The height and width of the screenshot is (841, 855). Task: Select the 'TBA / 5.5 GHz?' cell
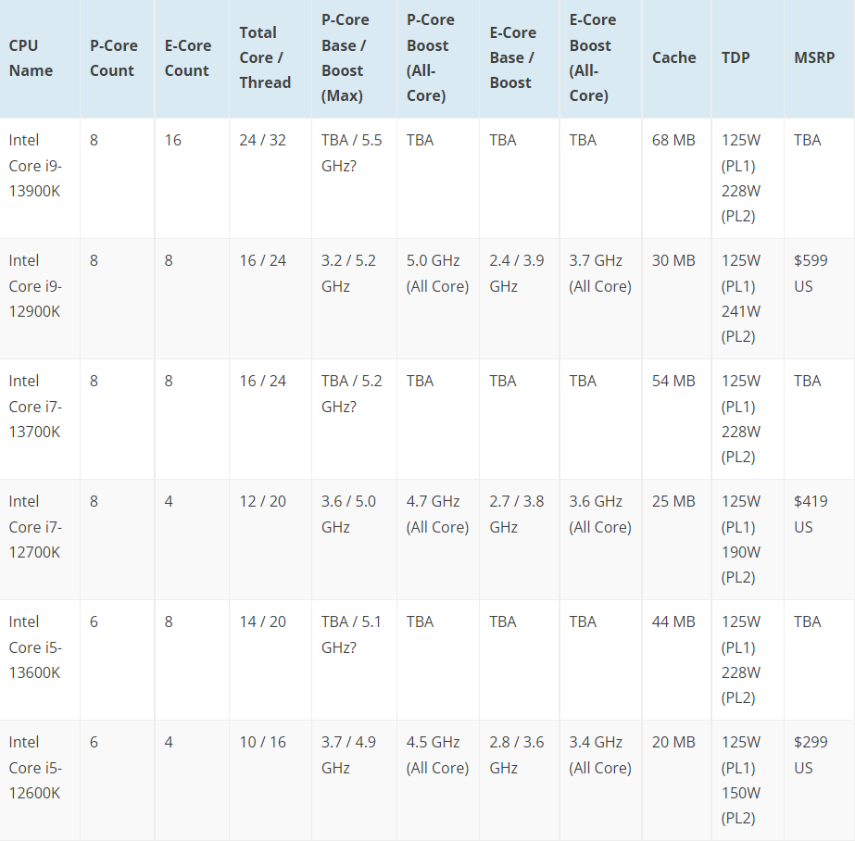pyautogui.click(x=352, y=153)
